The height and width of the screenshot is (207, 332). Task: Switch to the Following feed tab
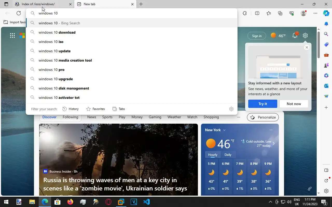pos(70,117)
